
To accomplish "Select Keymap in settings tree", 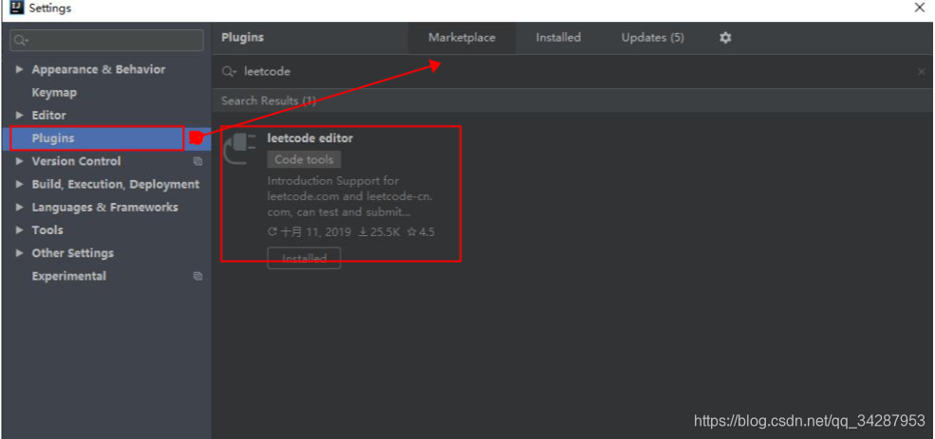I will (x=54, y=93).
